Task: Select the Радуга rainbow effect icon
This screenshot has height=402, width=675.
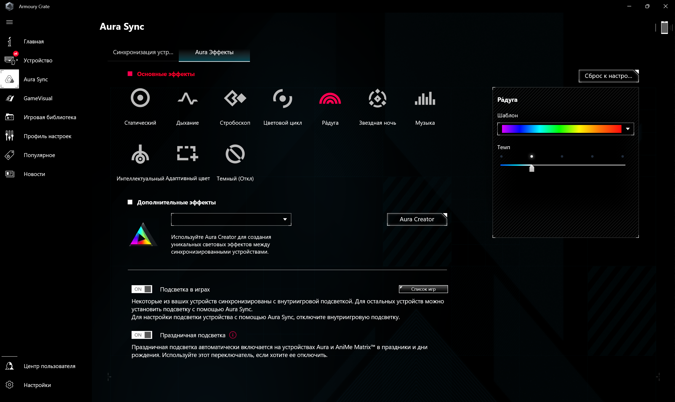Action: click(330, 98)
